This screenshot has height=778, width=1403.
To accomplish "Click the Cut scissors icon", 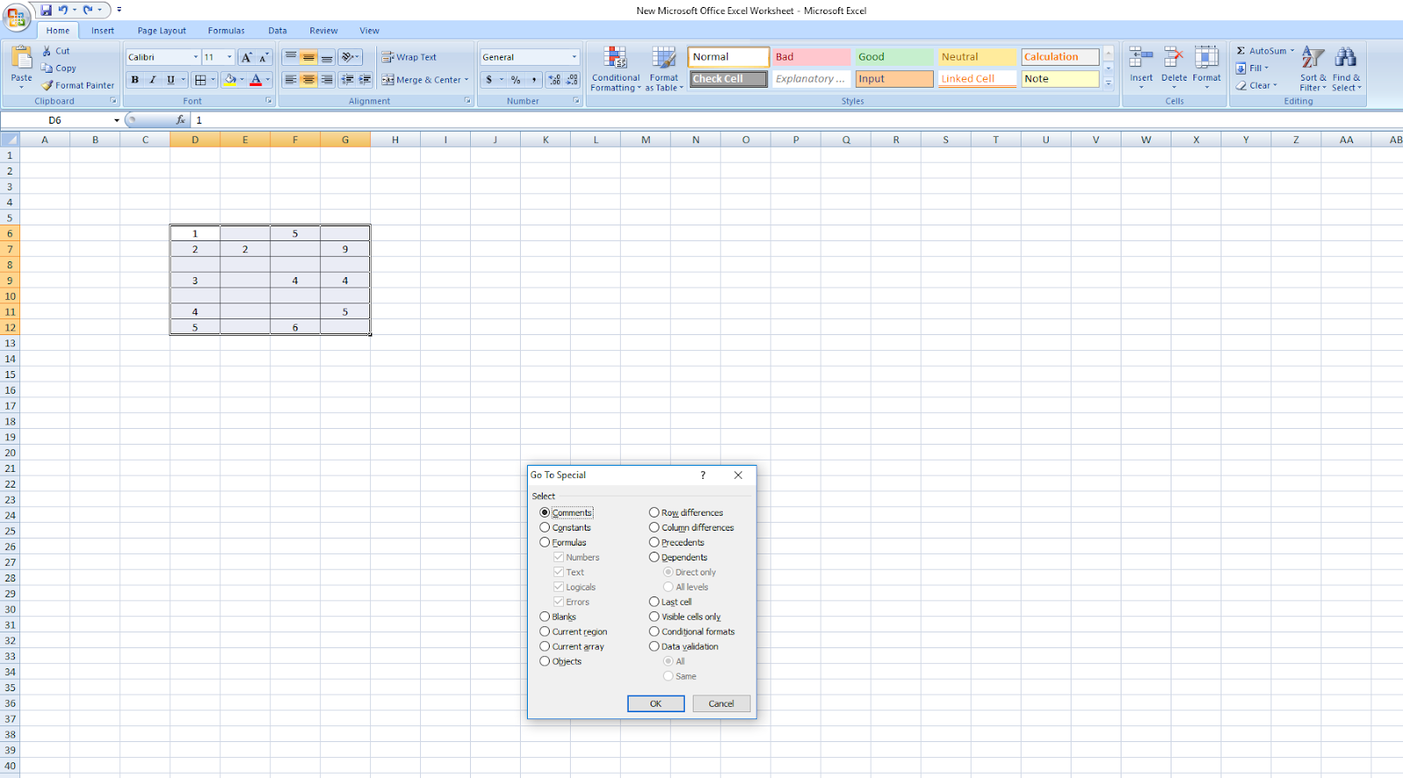I will (47, 51).
